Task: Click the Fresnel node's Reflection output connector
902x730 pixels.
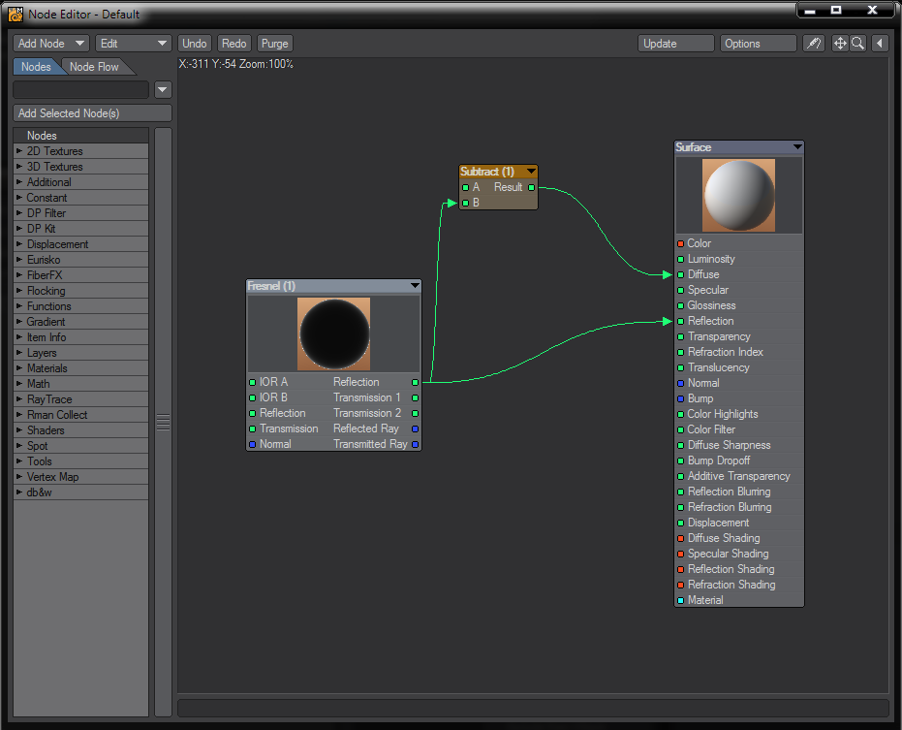Action: click(416, 382)
